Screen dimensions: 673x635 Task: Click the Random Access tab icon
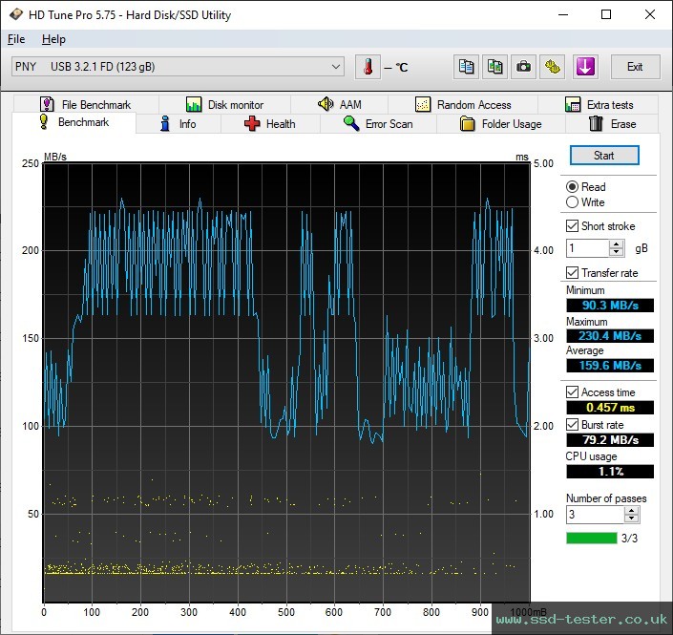pos(423,104)
